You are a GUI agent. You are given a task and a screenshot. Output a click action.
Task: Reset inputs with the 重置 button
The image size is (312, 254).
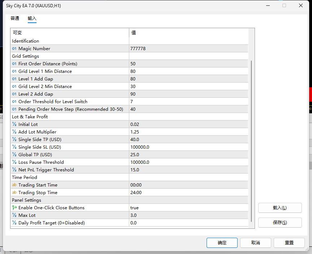click(x=289, y=243)
